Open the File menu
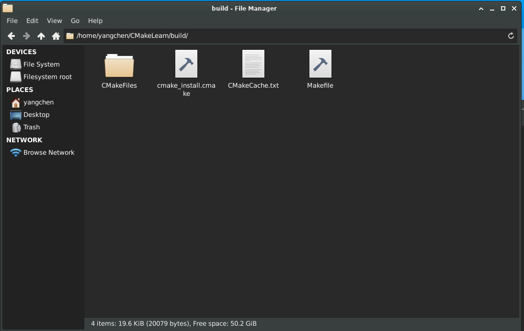This screenshot has width=524, height=331. [x=12, y=21]
